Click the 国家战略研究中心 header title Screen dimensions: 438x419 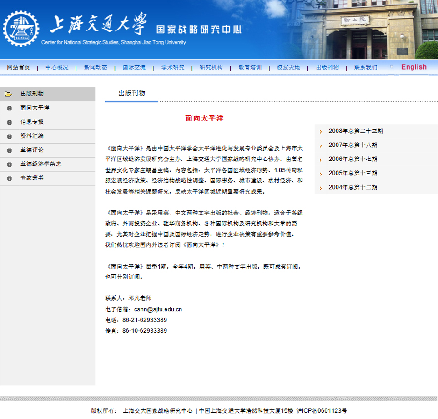point(199,29)
